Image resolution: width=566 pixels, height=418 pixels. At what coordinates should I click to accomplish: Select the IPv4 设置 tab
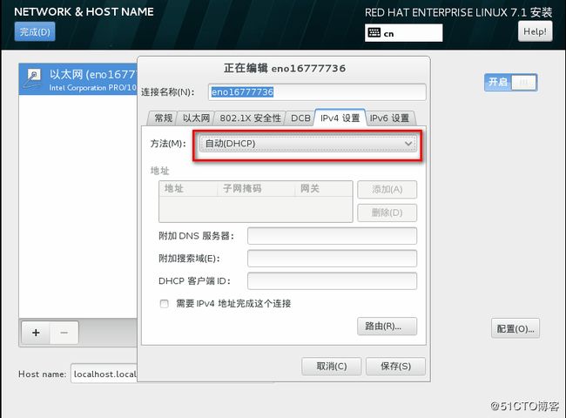(340, 118)
